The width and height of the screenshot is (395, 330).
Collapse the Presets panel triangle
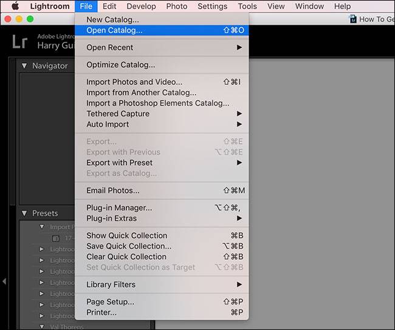point(24,213)
